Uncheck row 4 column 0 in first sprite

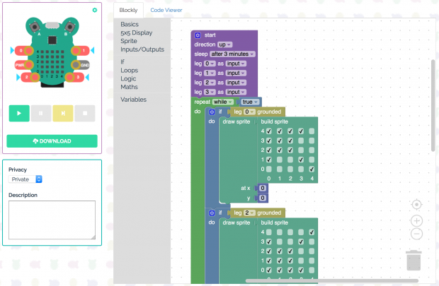click(x=269, y=131)
